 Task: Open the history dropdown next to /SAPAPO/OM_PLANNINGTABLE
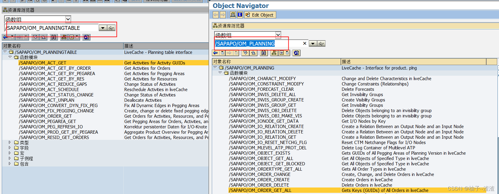(x=103, y=28)
